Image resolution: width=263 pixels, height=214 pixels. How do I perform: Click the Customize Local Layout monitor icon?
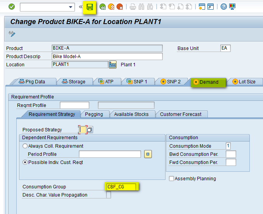(x=232, y=7)
